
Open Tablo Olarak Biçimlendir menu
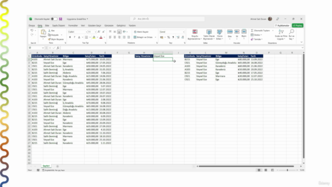209,35
